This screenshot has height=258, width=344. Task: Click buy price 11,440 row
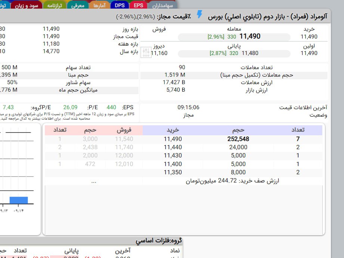point(173,147)
